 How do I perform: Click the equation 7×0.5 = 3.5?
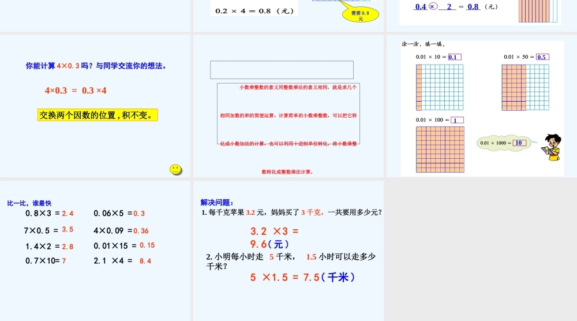48,230
